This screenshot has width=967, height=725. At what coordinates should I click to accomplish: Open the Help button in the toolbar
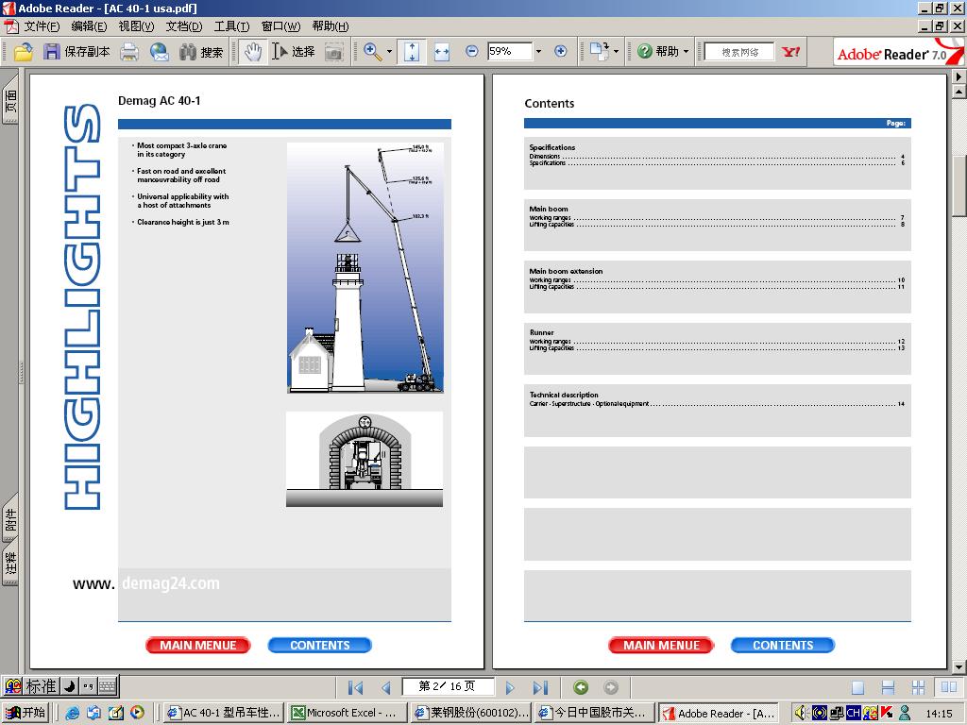(x=658, y=52)
